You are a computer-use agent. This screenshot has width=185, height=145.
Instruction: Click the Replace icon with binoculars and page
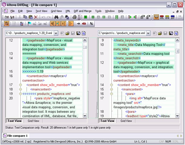[67, 17]
